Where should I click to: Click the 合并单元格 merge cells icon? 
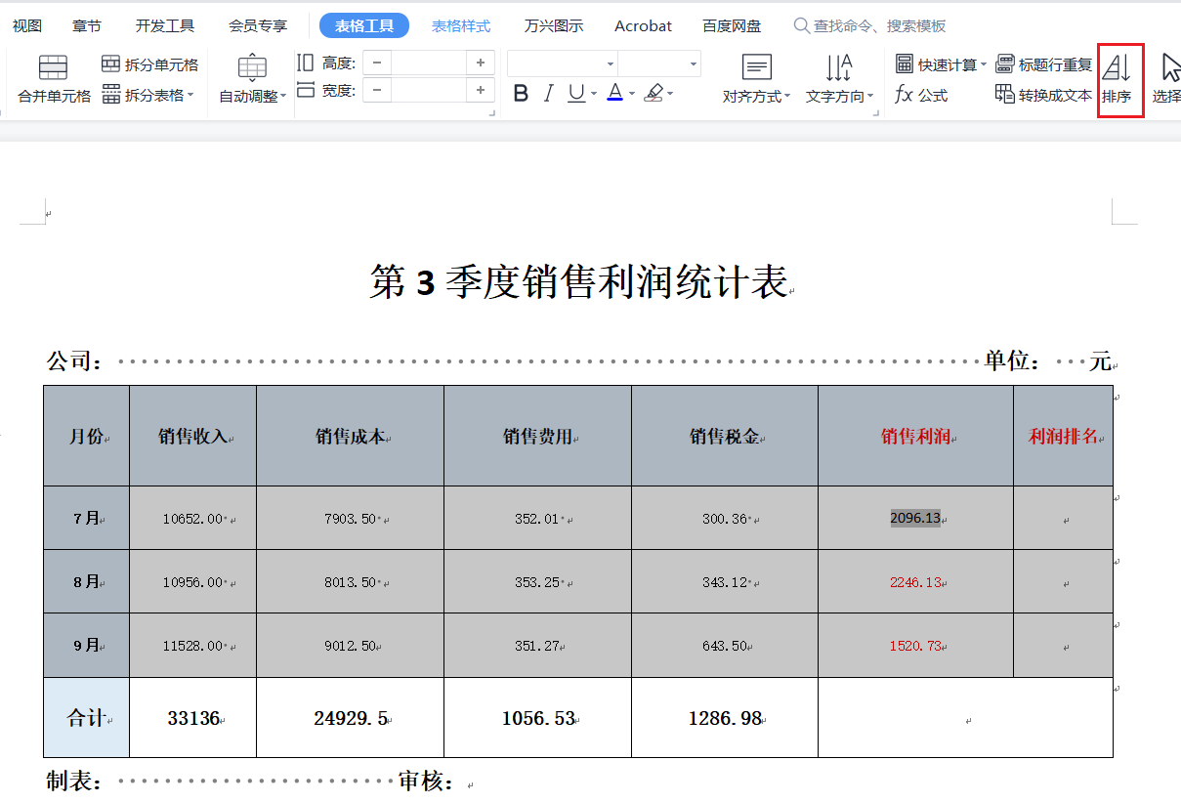tap(53, 67)
